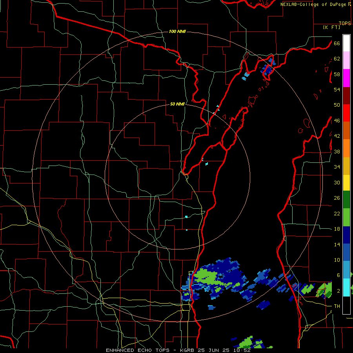Click the K FT units label
The height and width of the screenshot is (353, 353).
331,27
